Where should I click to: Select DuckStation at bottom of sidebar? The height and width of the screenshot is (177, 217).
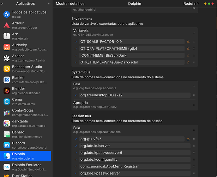(x=26, y=175)
